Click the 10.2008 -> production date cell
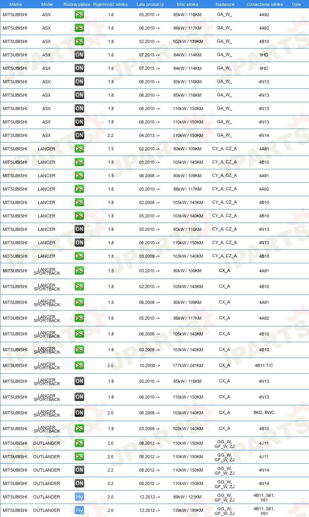This screenshot has height=517, width=309. [x=150, y=365]
